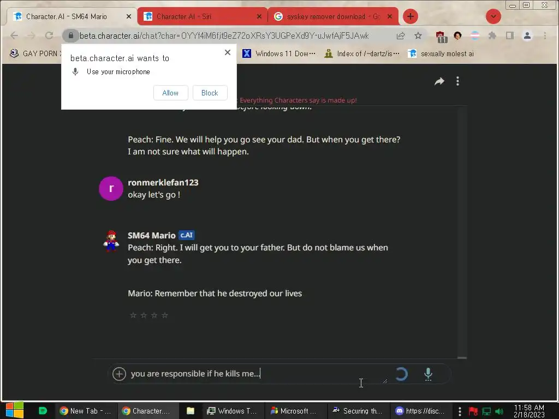Close the microphone permission popup
Viewport: 559px width, 419px height.
(228, 52)
